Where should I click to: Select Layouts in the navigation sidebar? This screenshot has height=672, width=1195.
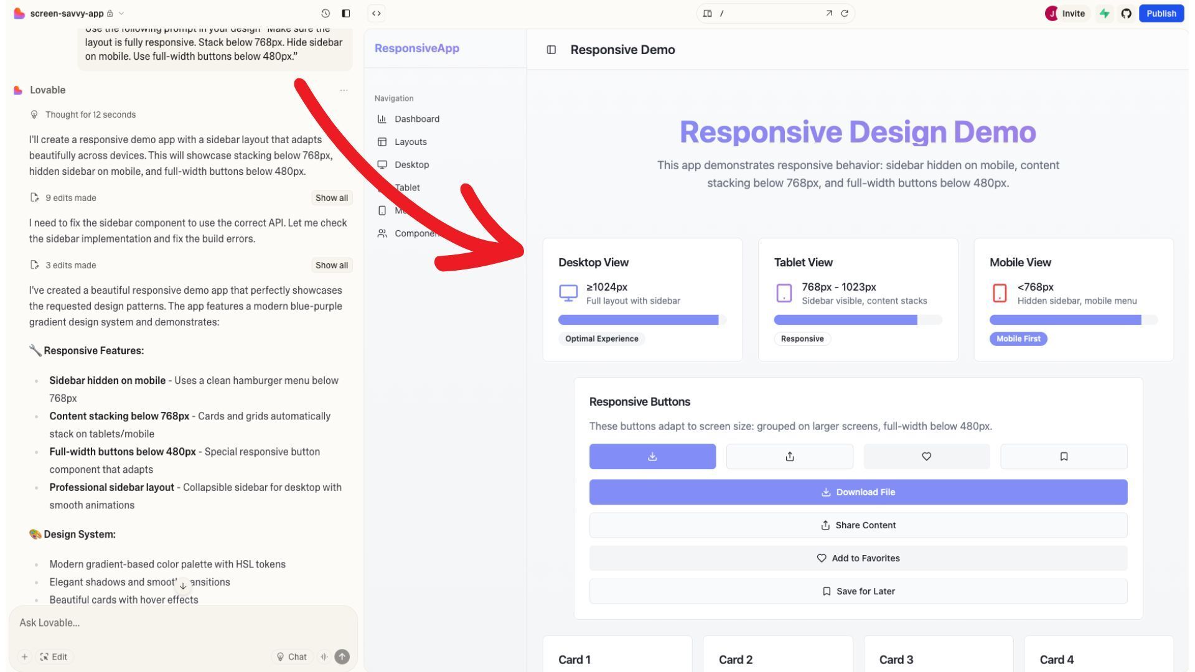point(410,142)
